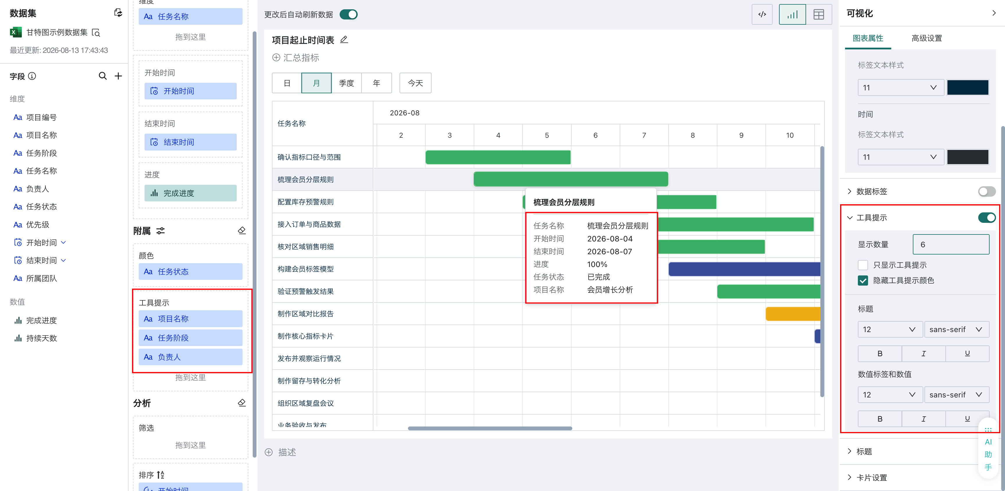Enable the 数据标签 switch
Screen dimensions: 1005x491
[987, 191]
